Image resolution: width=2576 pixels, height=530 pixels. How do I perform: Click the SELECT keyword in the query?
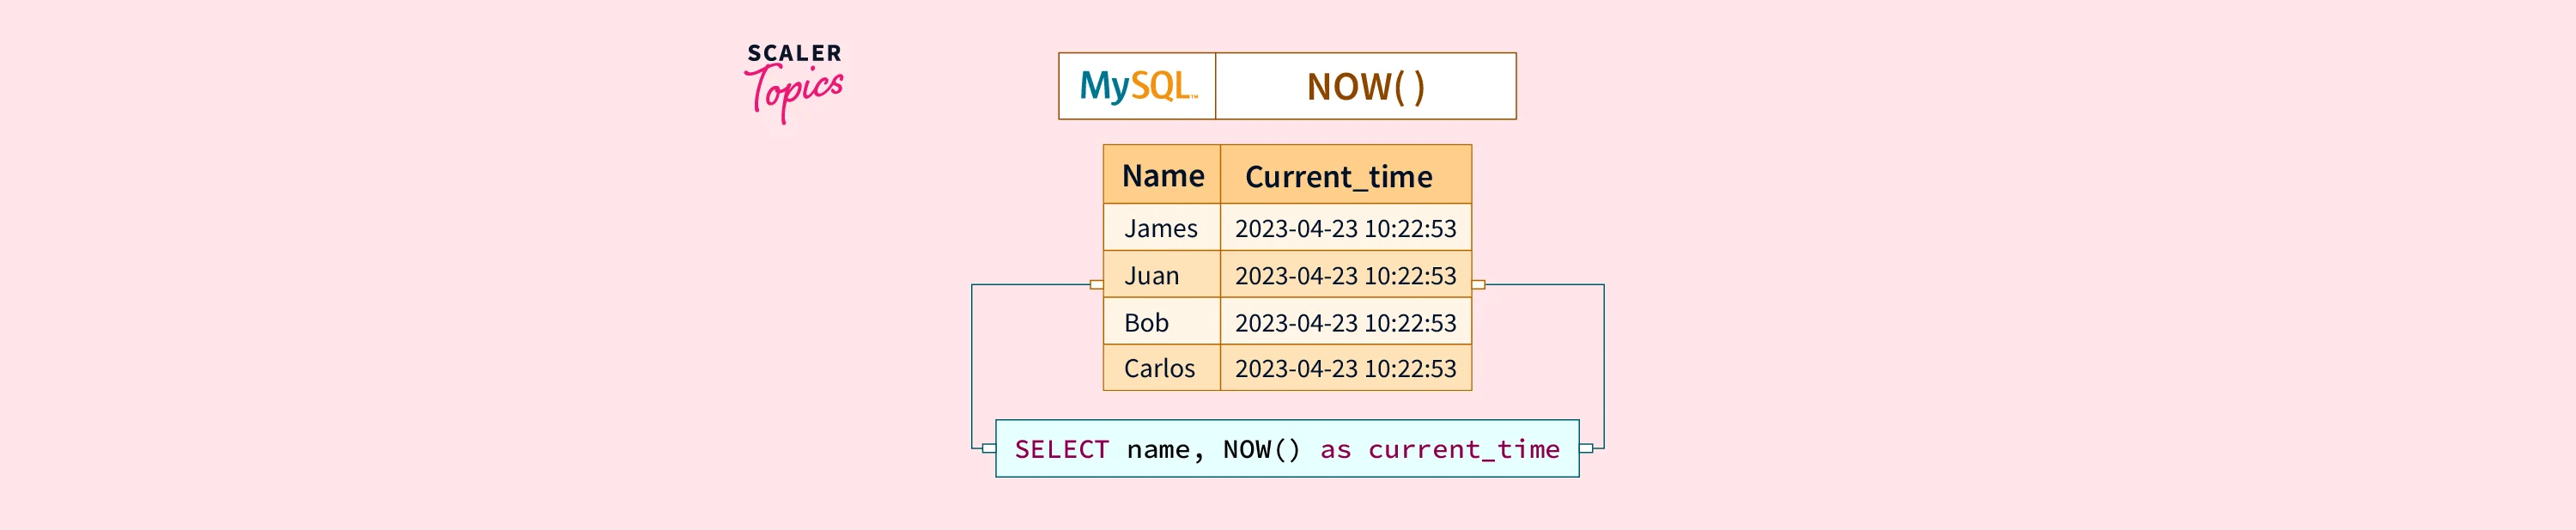tap(1061, 450)
